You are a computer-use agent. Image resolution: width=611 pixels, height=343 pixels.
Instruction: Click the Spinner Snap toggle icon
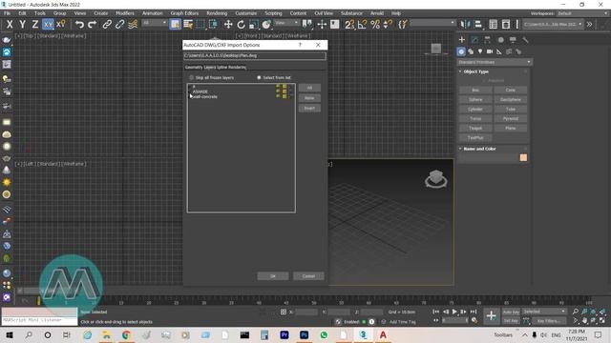[x=388, y=25]
